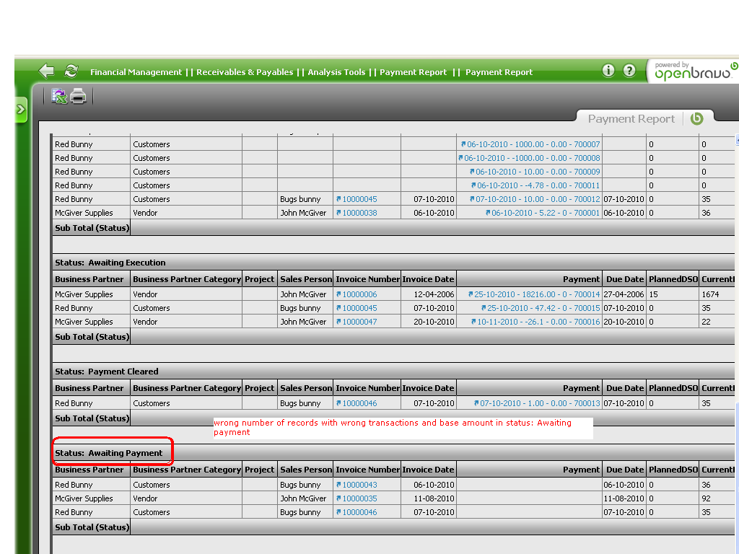Click the back arrow icon
Viewport: 739px width, 554px height.
click(x=47, y=71)
